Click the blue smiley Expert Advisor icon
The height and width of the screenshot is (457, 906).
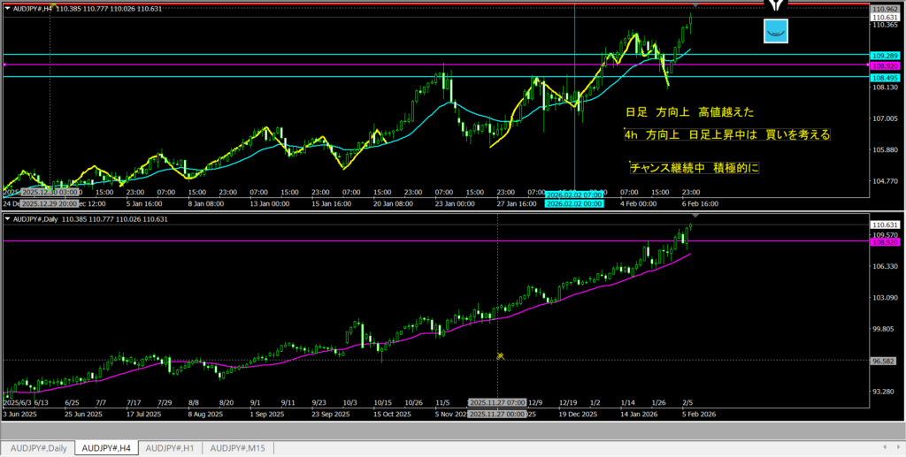(x=776, y=31)
